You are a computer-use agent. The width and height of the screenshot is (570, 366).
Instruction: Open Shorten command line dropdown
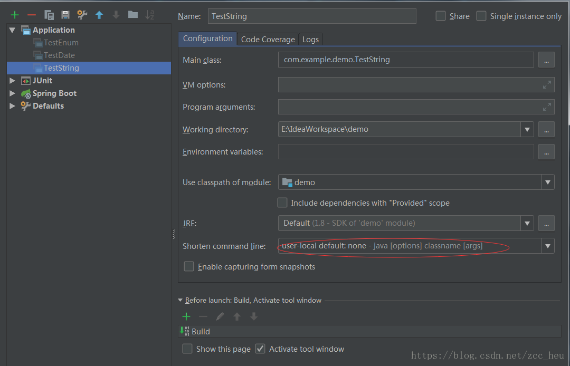(x=547, y=246)
